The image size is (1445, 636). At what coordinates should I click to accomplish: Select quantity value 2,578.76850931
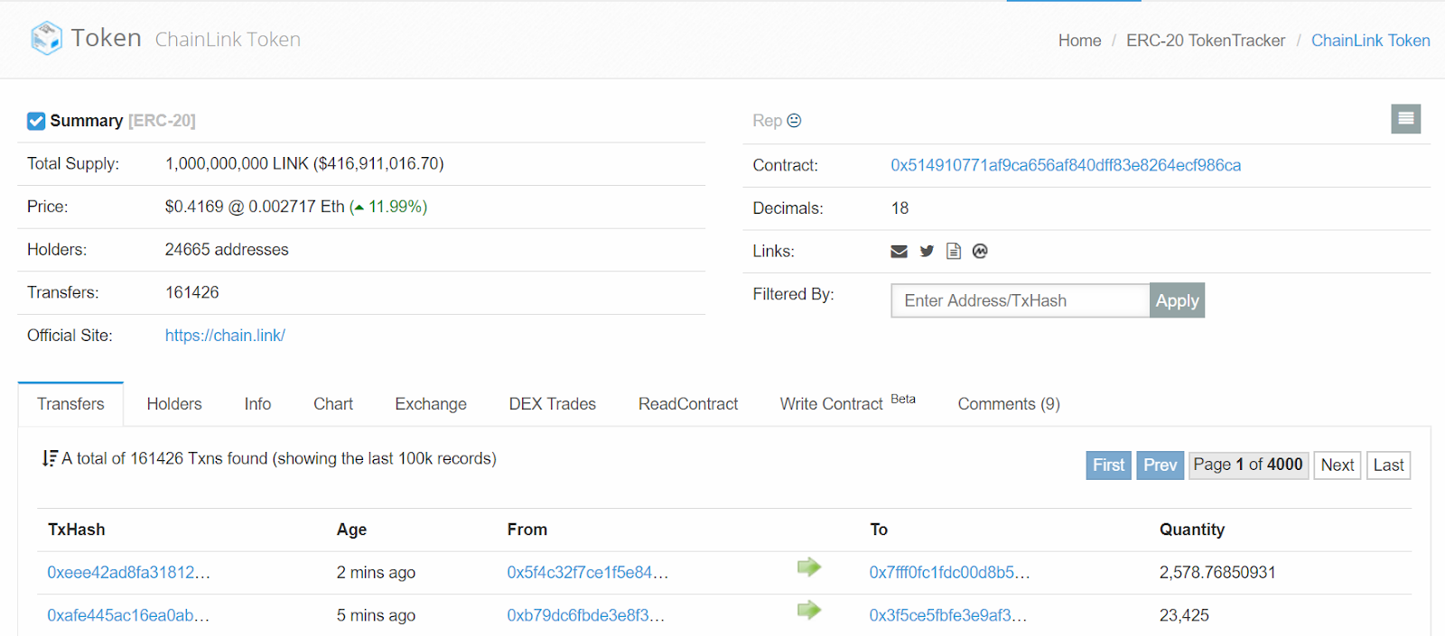point(1217,573)
